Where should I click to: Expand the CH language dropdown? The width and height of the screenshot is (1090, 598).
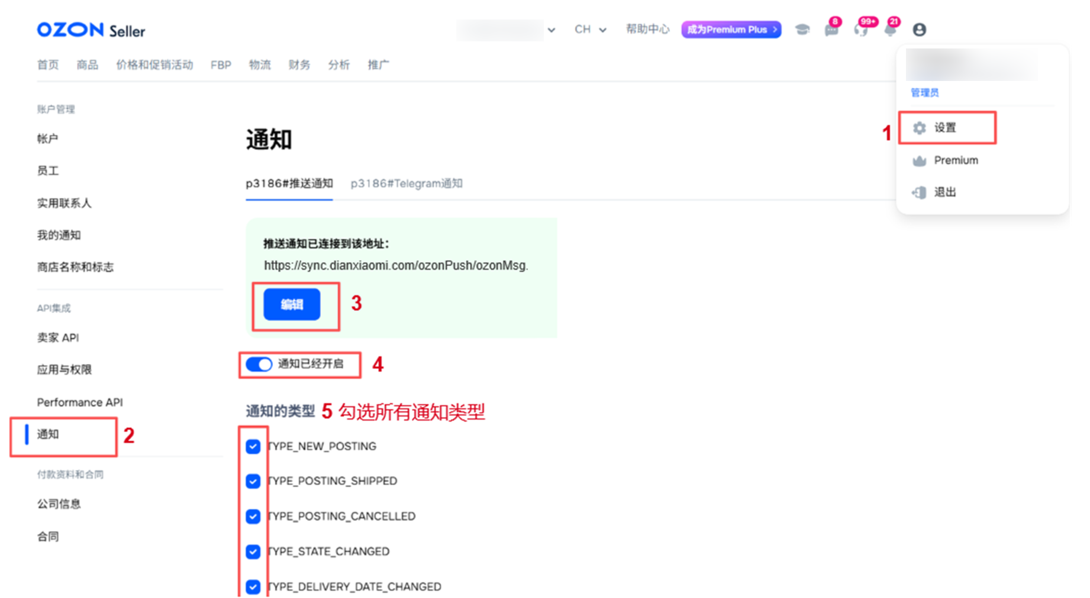[590, 30]
